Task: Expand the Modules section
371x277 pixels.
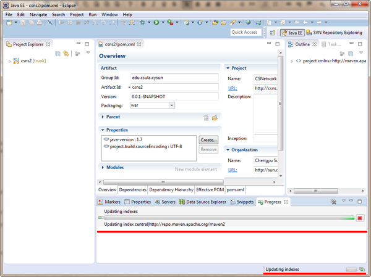Action: (102, 168)
